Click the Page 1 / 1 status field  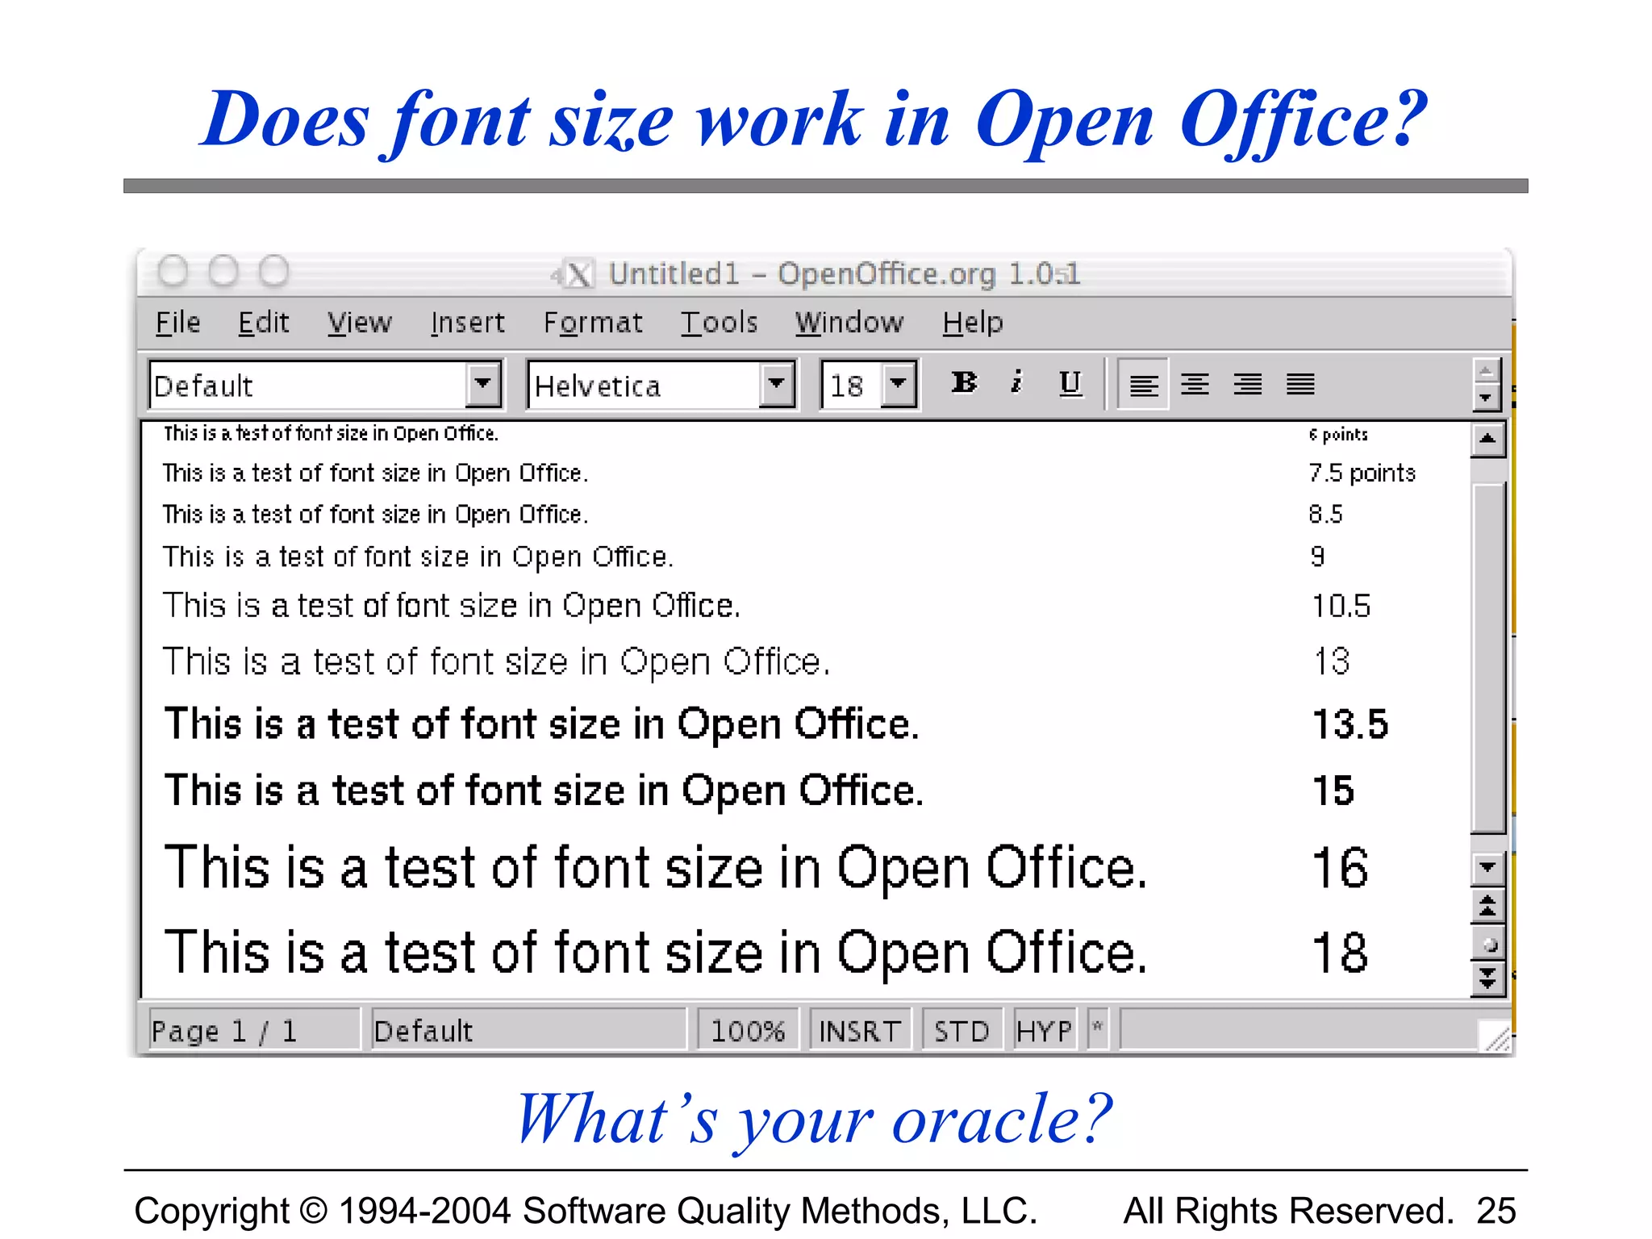253,1030
